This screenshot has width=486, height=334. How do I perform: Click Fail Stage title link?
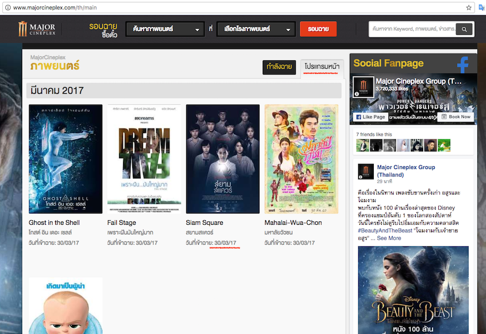coord(121,222)
